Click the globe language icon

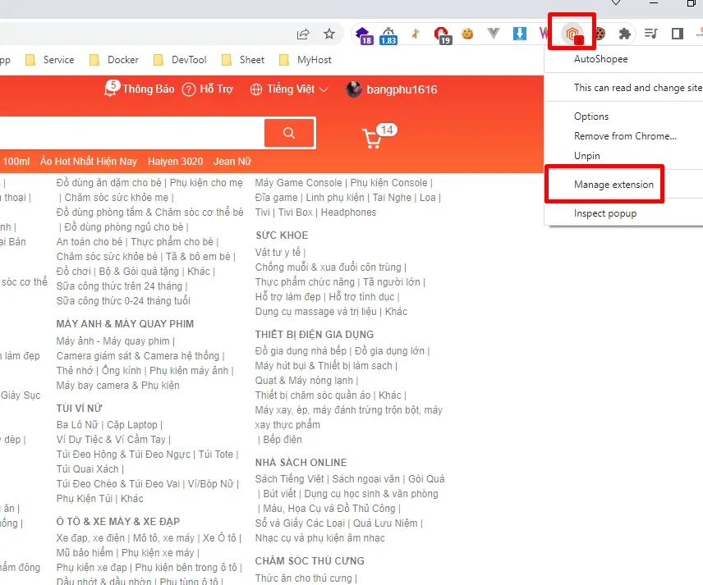tap(256, 89)
